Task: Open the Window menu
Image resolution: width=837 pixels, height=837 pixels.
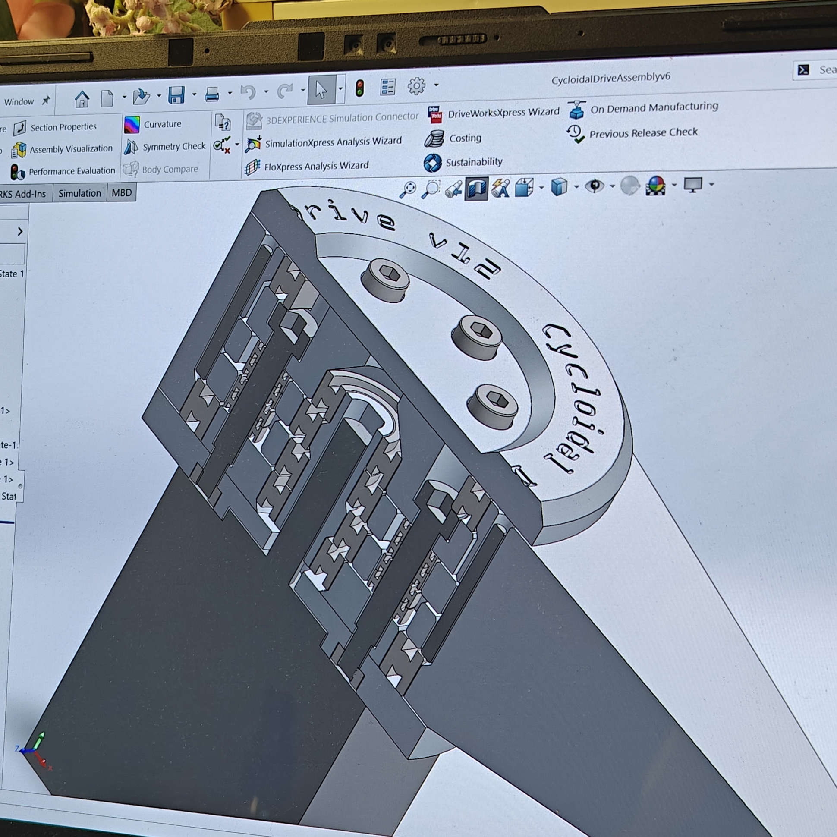Action: [19, 102]
